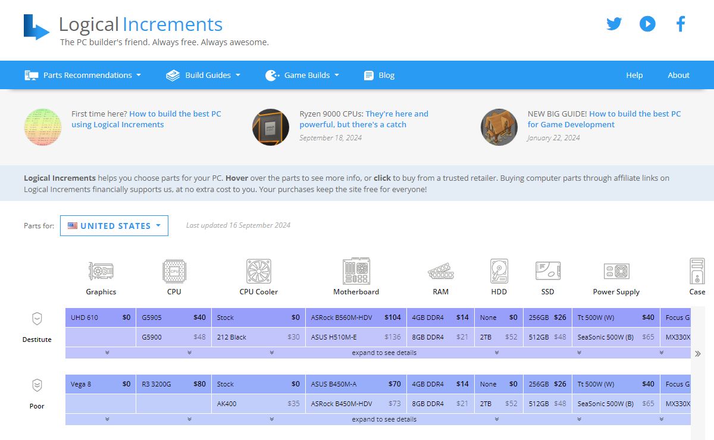Click the Blog document icon
Screen dimensions: 714x440
[369, 76]
